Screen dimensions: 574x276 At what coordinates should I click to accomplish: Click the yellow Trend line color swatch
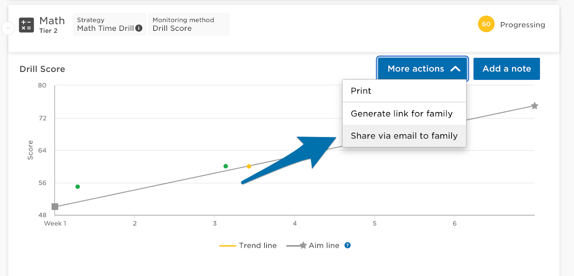coord(227,246)
